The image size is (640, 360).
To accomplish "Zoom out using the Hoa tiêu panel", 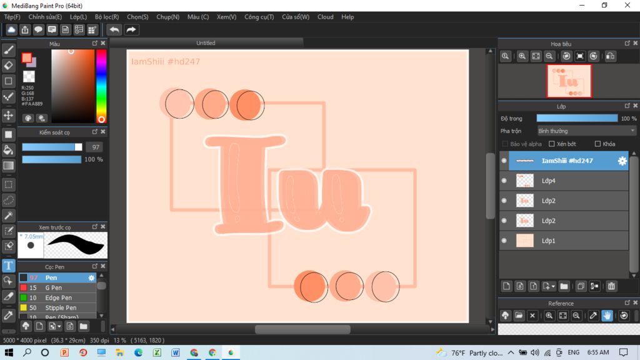I will pos(549,56).
